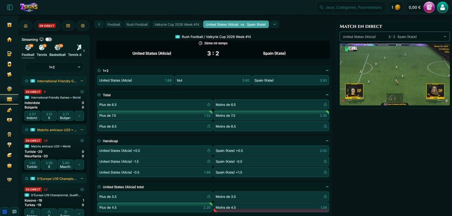Screen dimensions: 452x216
Task: Click the purple deposit coins icon
Action: [x=429, y=7]
